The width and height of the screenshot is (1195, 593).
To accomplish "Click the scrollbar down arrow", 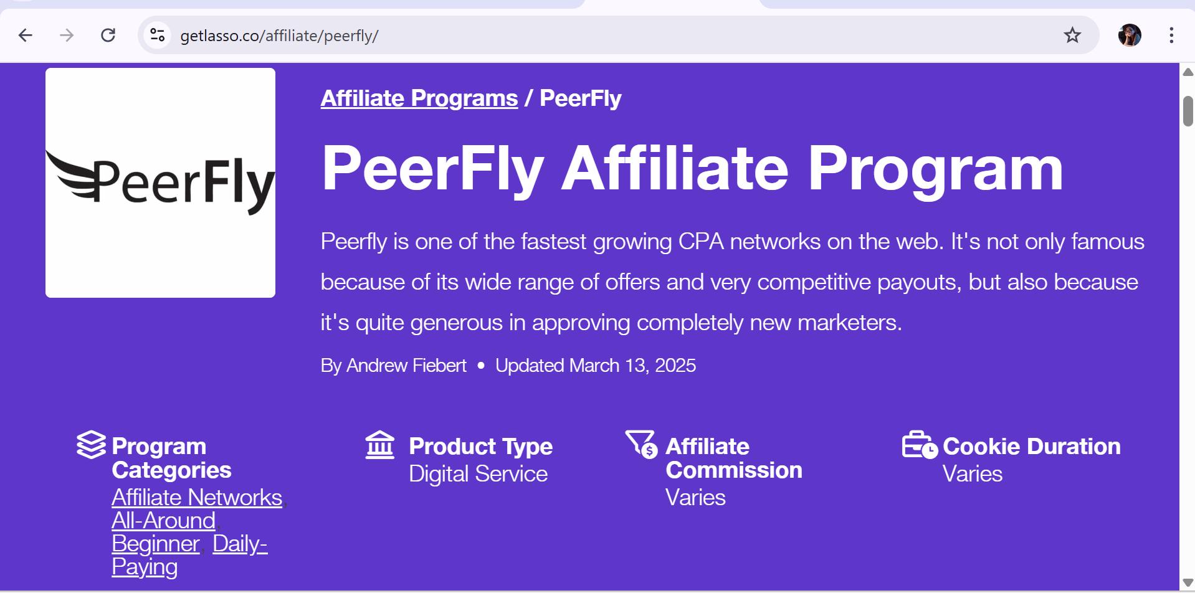I will point(1188,583).
